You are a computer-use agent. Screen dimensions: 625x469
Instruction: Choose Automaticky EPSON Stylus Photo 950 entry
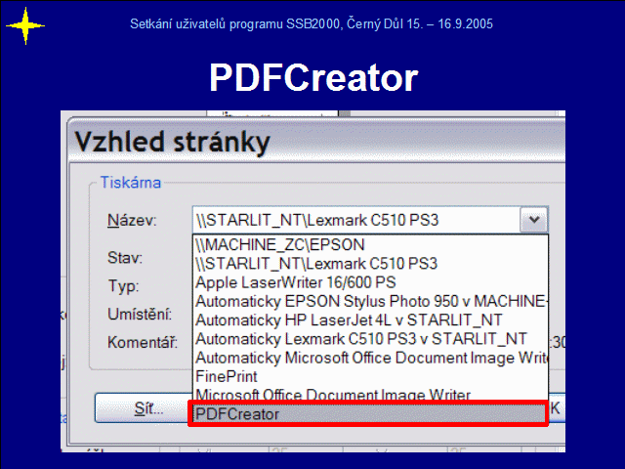pos(370,301)
